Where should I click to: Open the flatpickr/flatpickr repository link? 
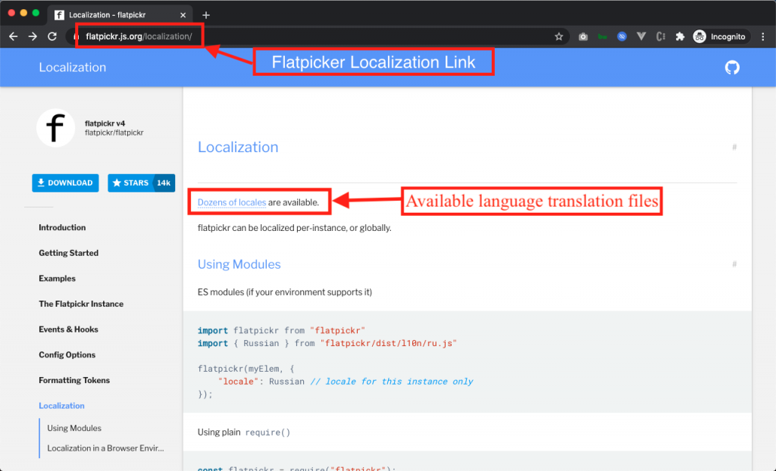click(x=114, y=133)
